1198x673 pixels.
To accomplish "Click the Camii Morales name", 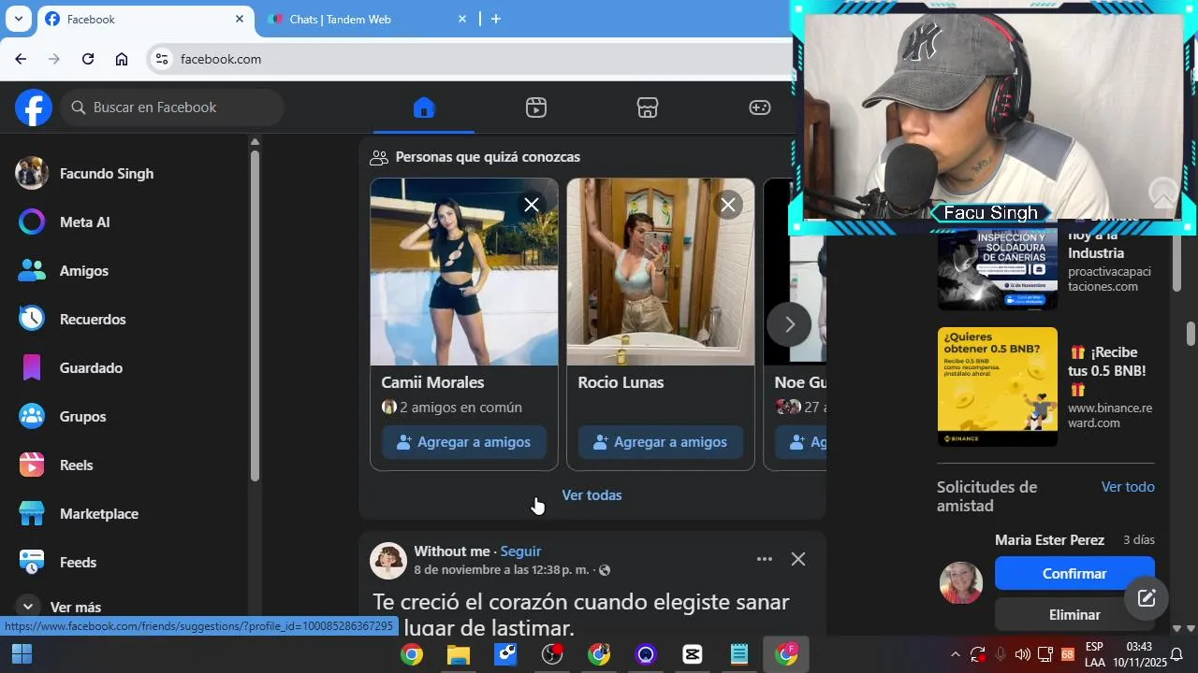I will [432, 382].
